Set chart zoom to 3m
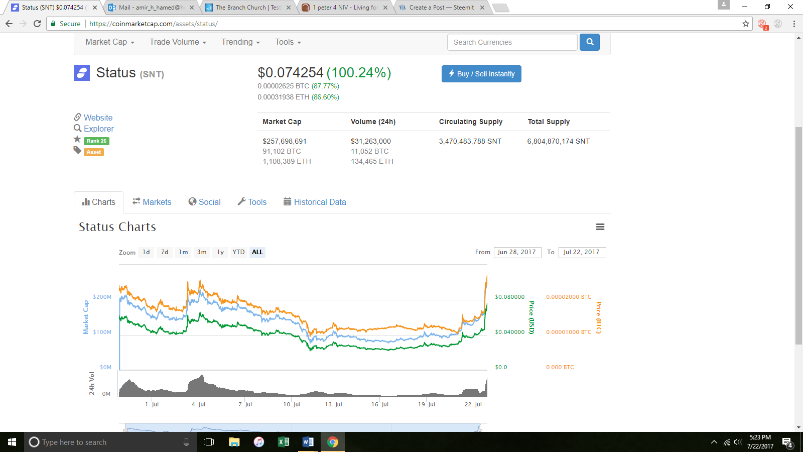Screen dimensions: 803x452 tap(202, 252)
